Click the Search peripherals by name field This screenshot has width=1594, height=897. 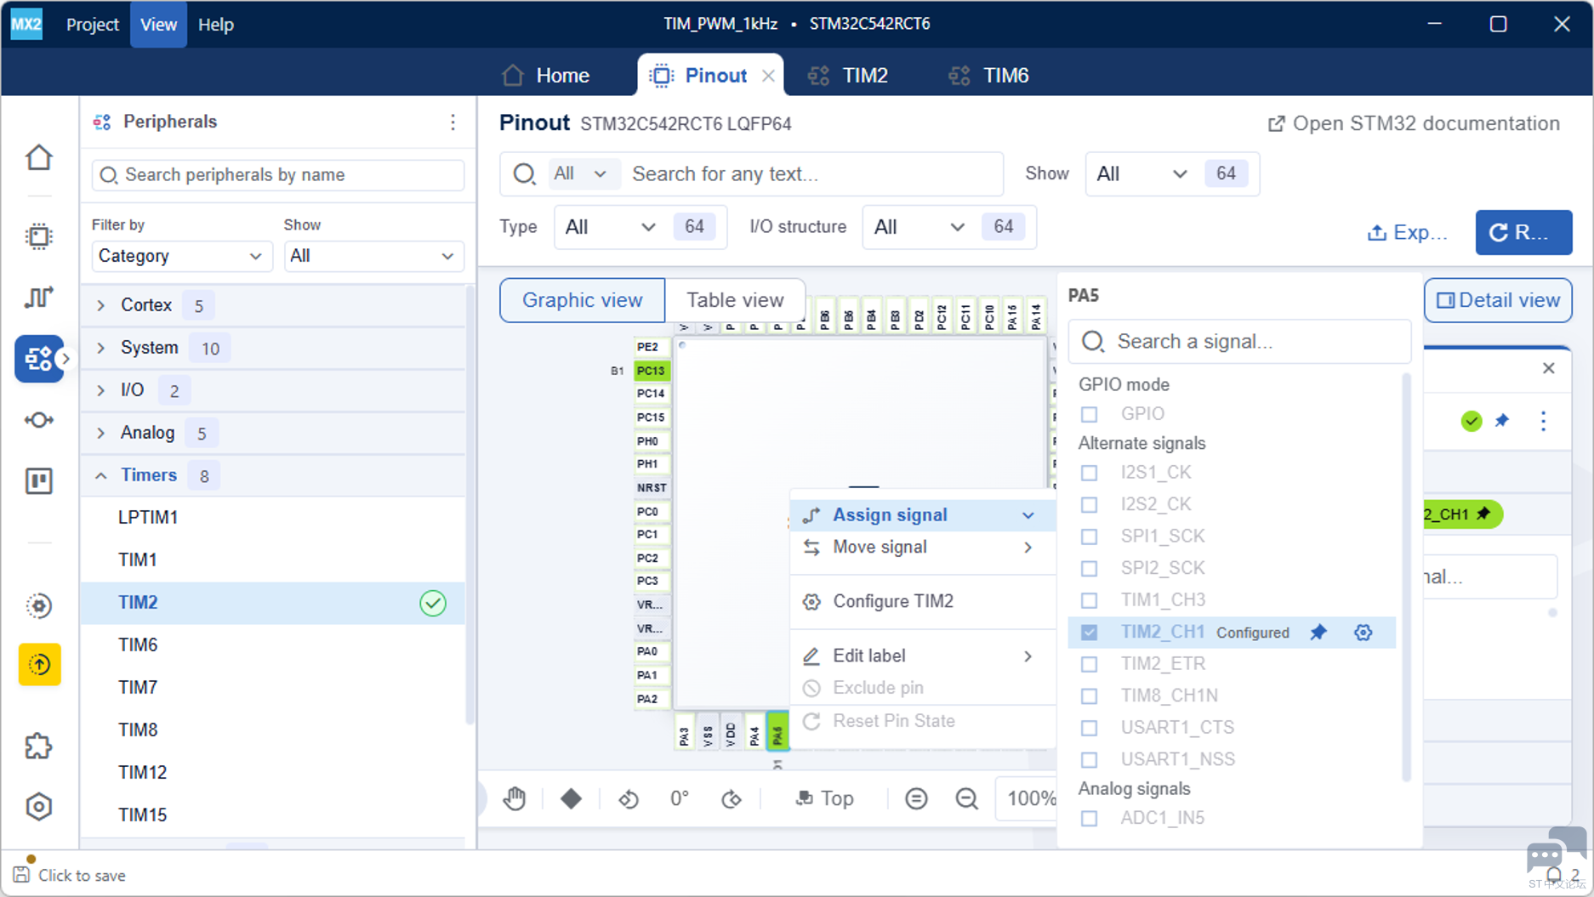tap(278, 175)
